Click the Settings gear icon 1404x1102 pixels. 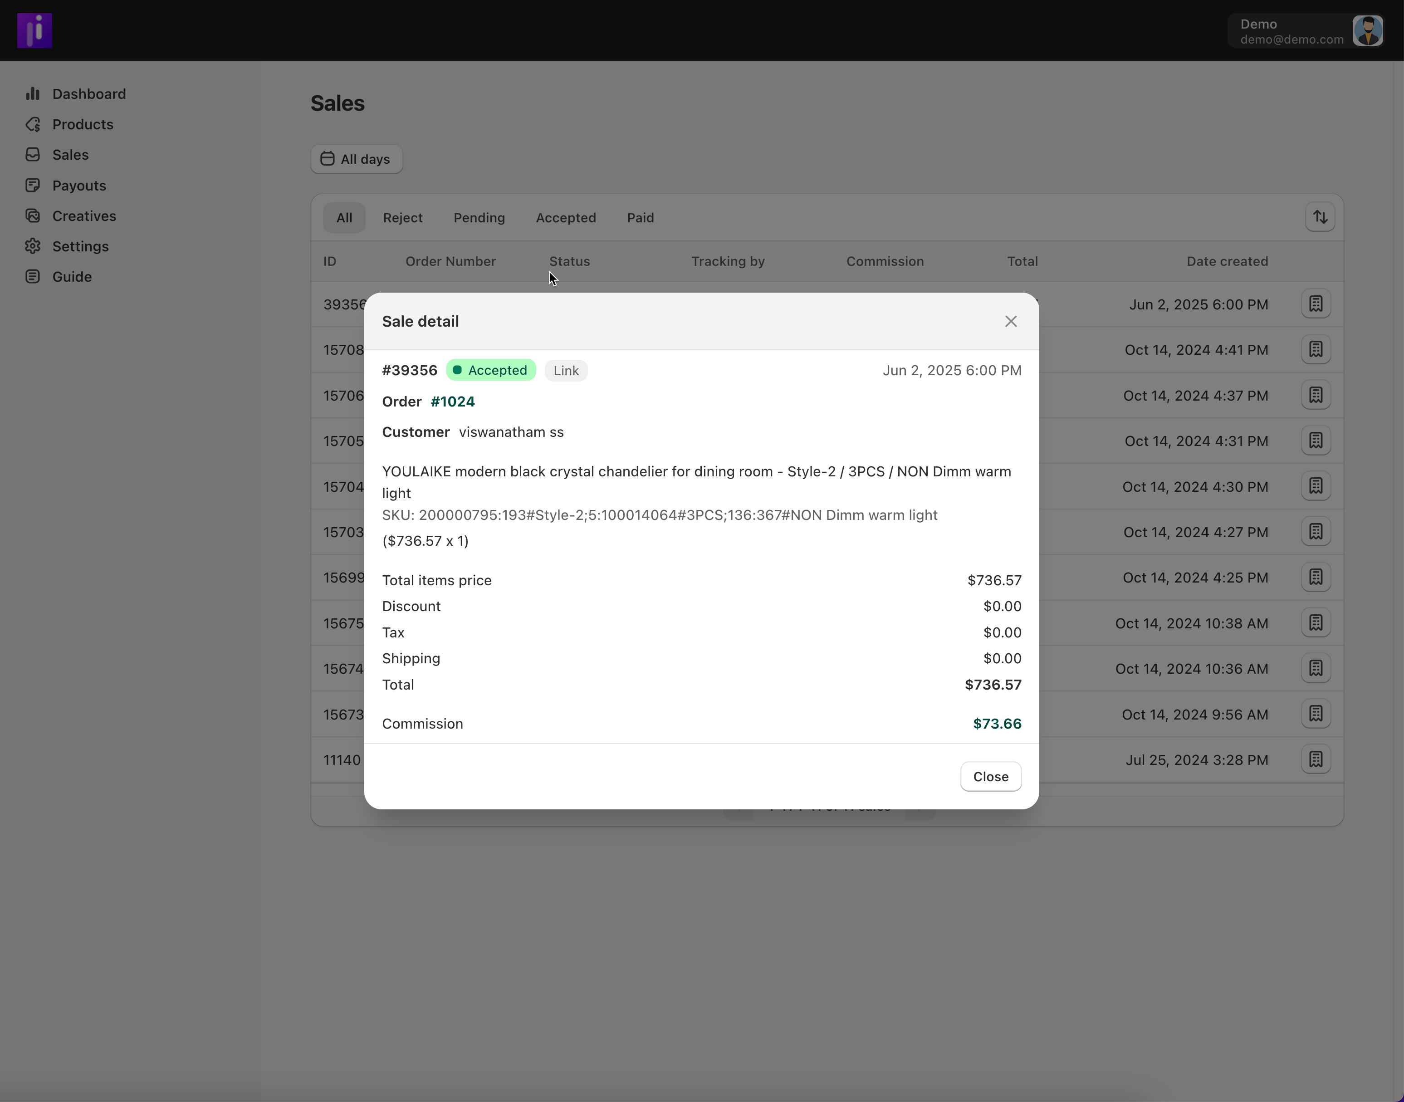pos(33,246)
